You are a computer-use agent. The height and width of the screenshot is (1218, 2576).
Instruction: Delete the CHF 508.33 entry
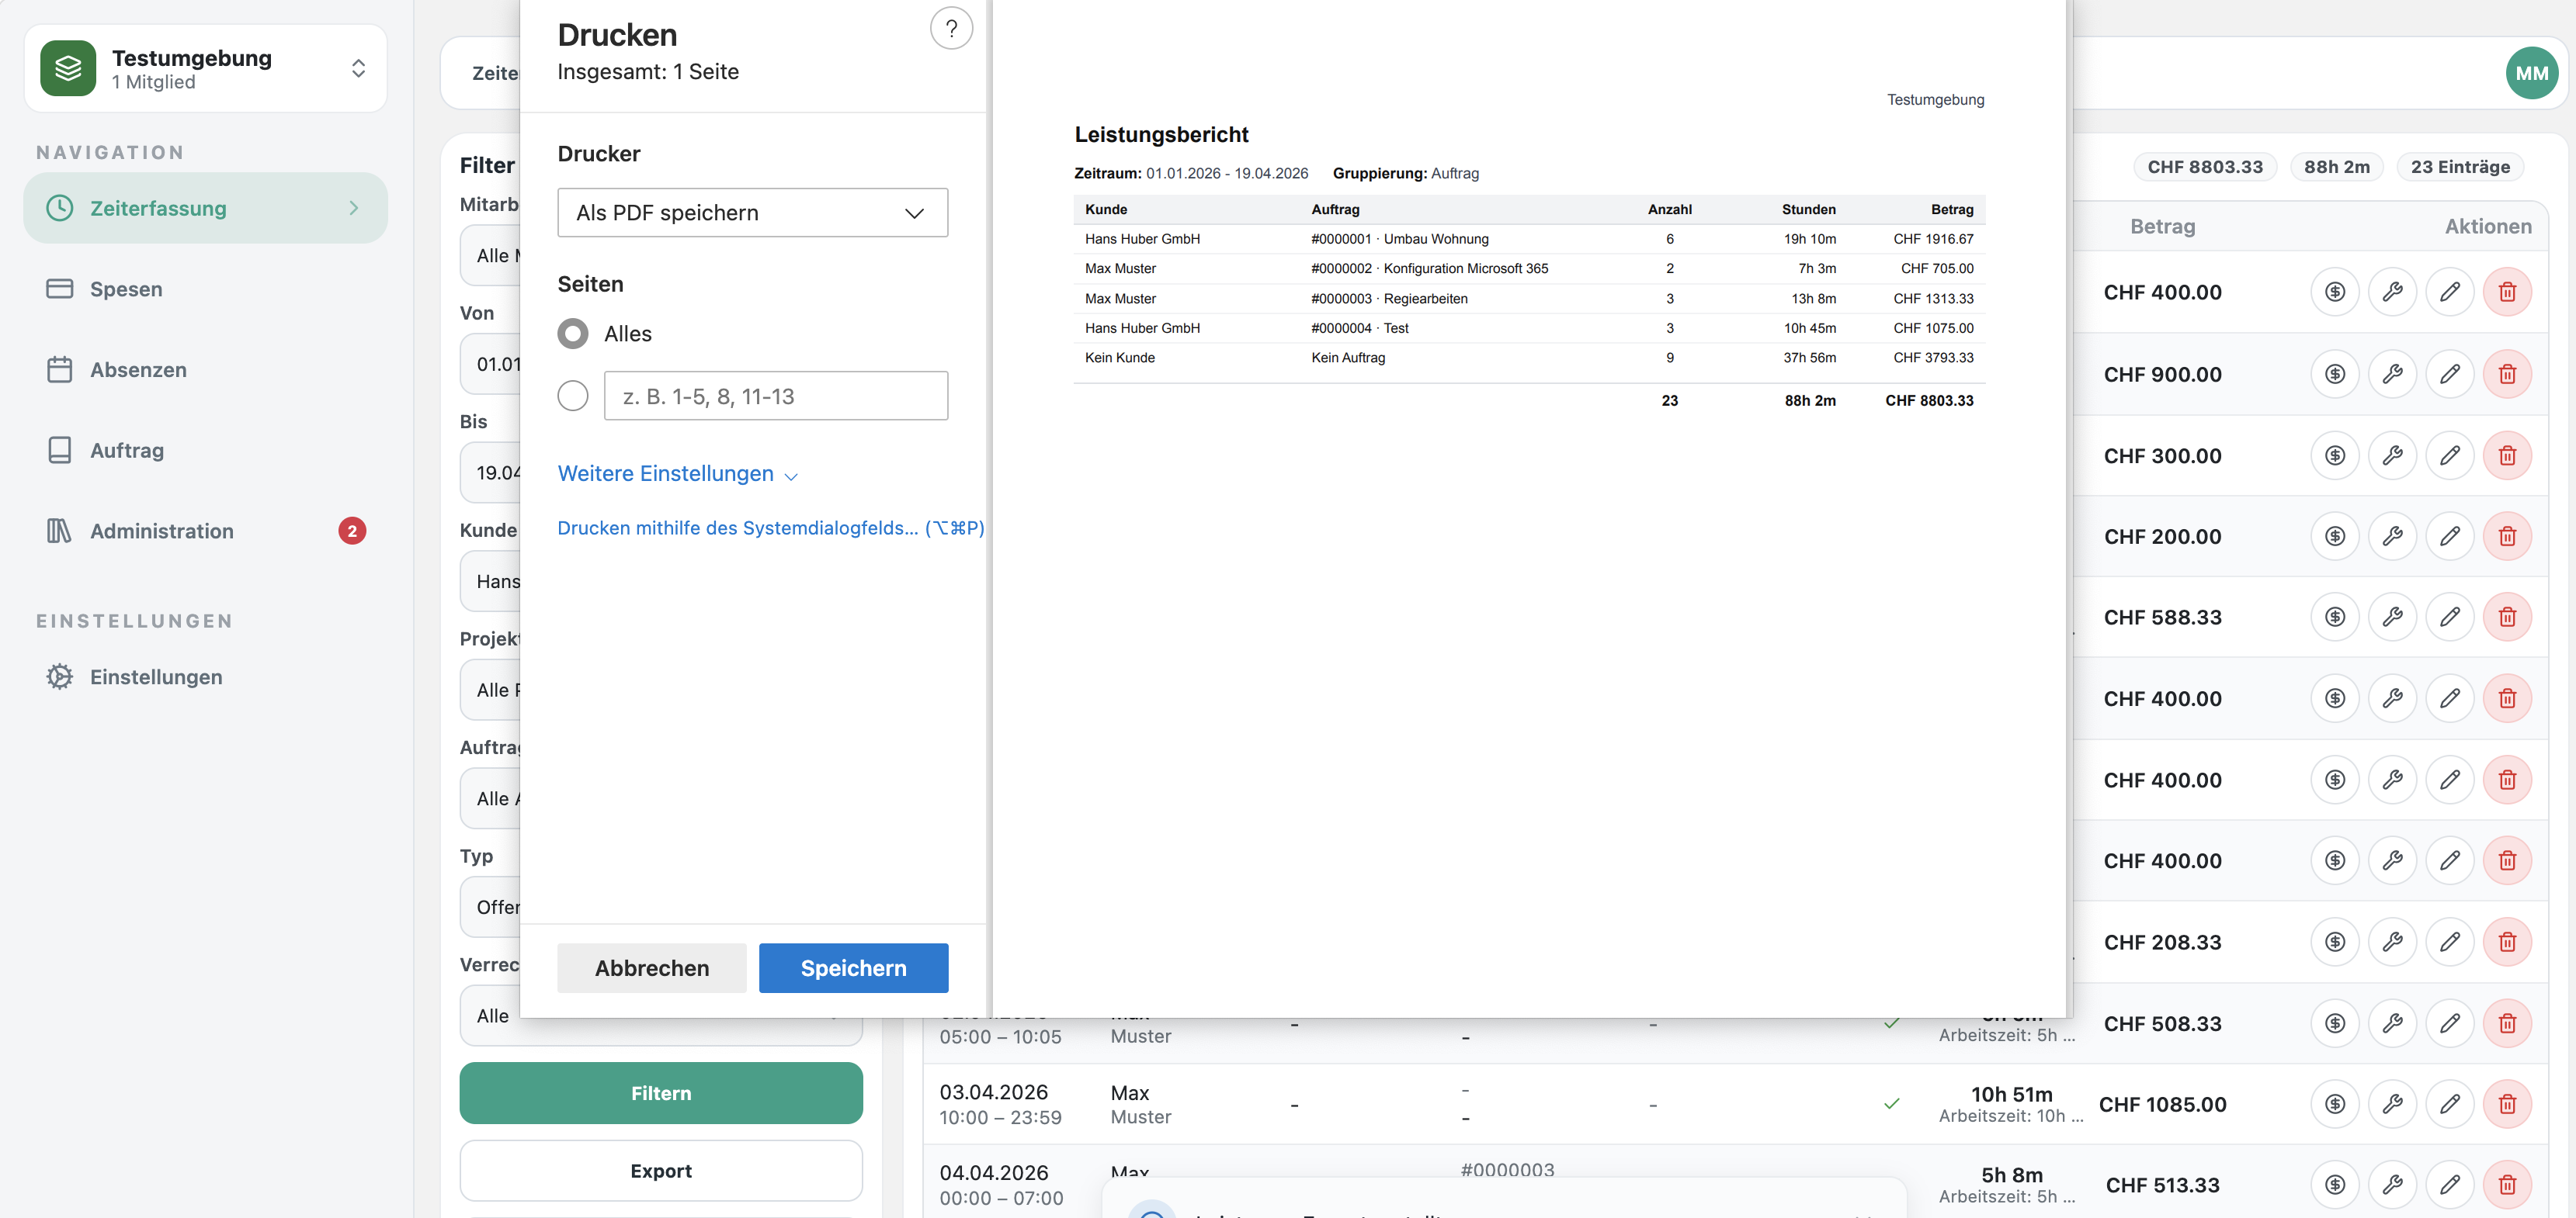click(2507, 1023)
